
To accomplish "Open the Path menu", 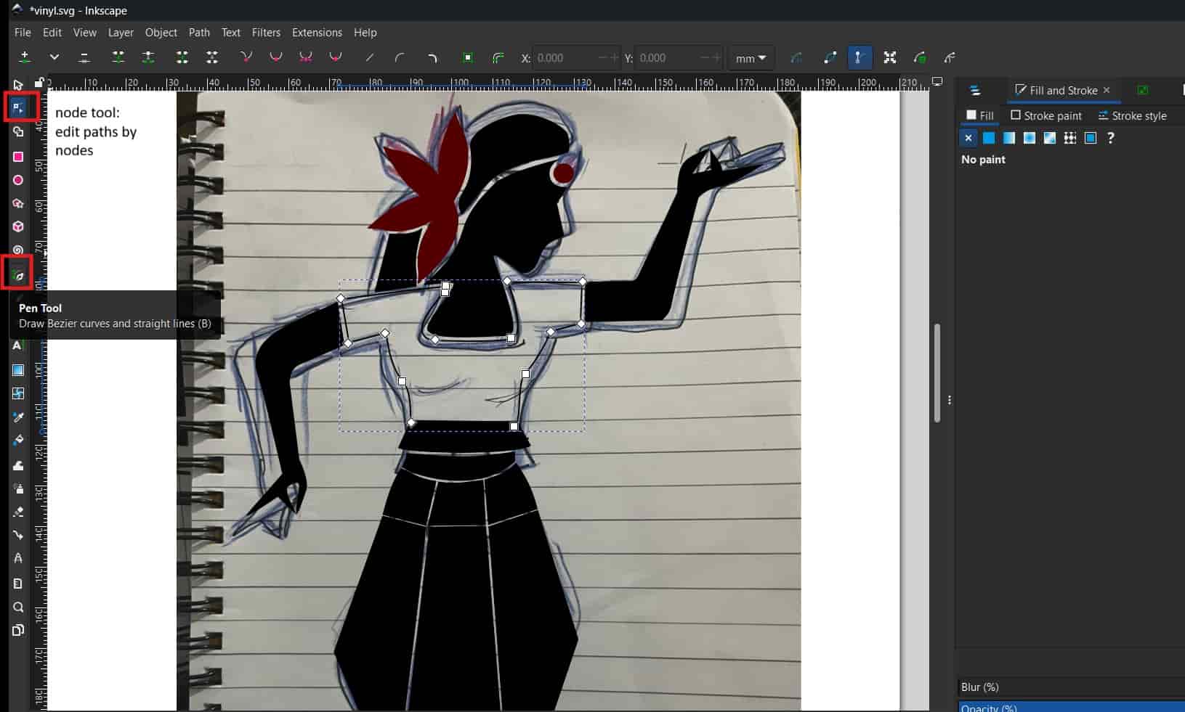I will coord(198,33).
